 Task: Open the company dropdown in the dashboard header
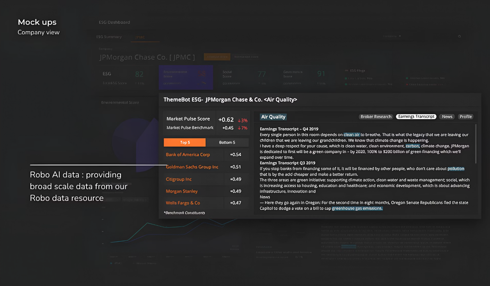pyautogui.click(x=392, y=36)
